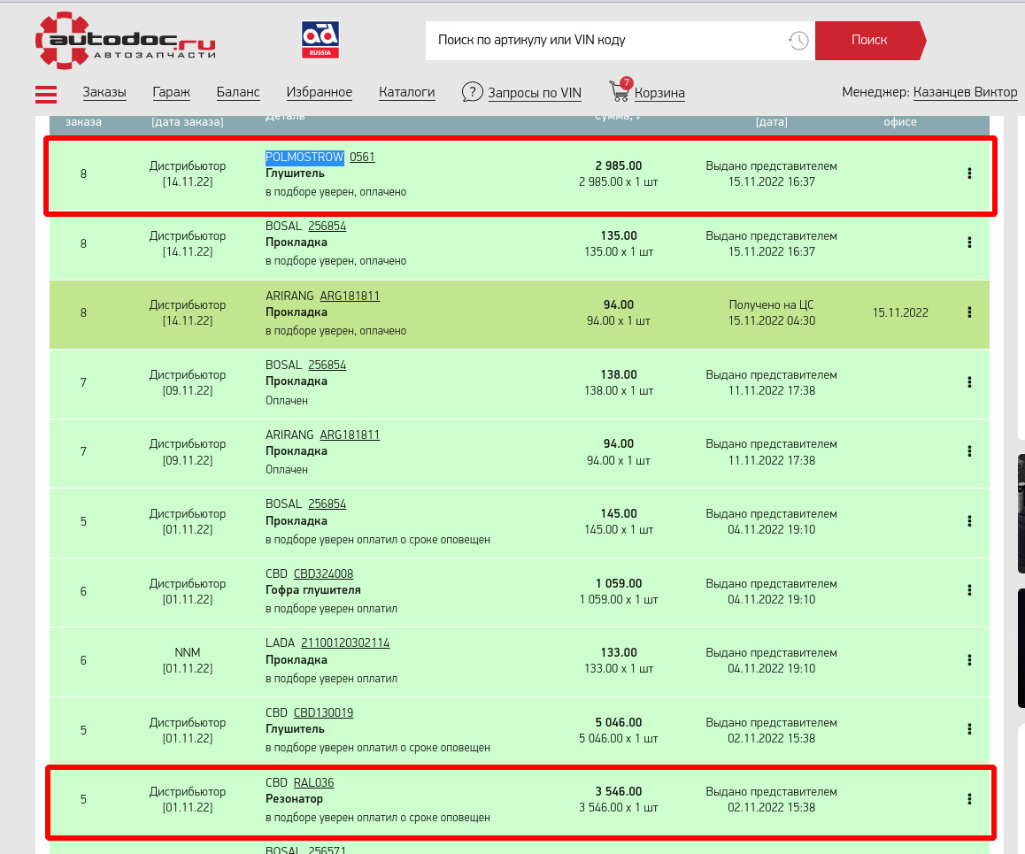Open row menu for BOSAL 138.00 gasket
The image size is (1025, 854).
click(x=969, y=381)
